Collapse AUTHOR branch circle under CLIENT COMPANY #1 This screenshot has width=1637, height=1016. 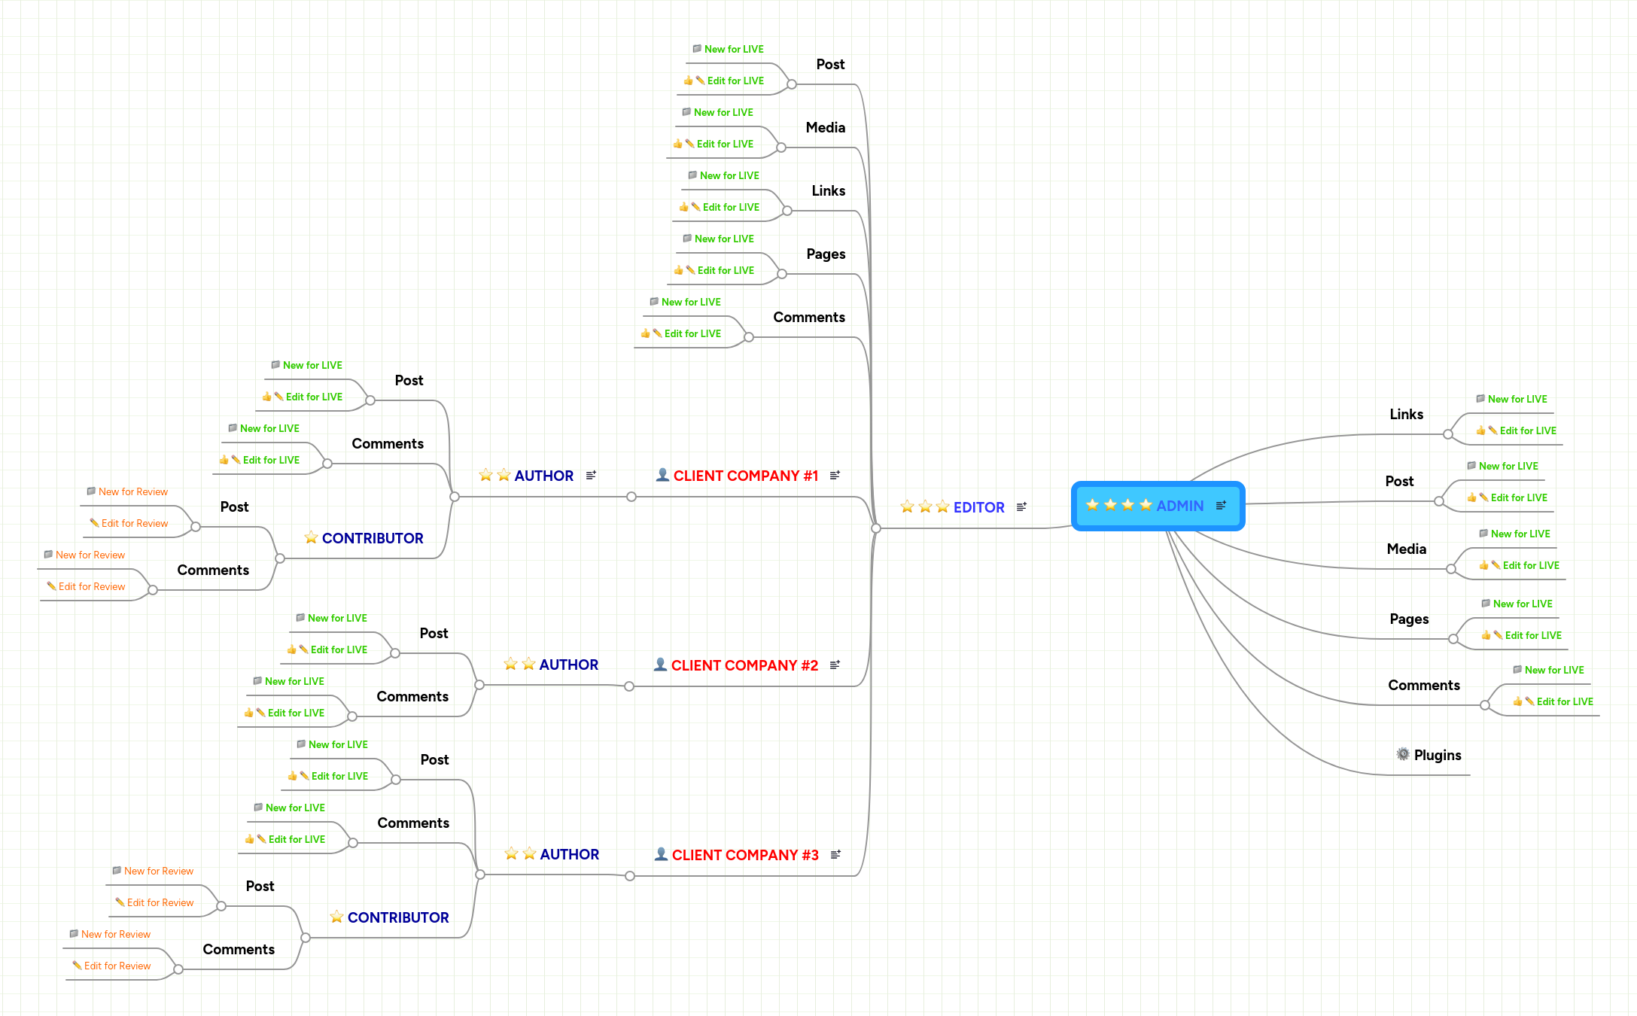[x=630, y=497]
